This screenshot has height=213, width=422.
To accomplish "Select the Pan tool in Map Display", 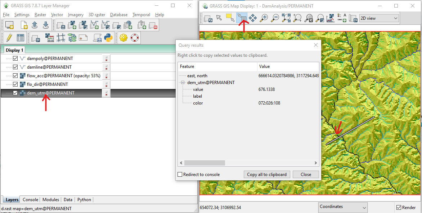I will pyautogui.click(x=253, y=18).
